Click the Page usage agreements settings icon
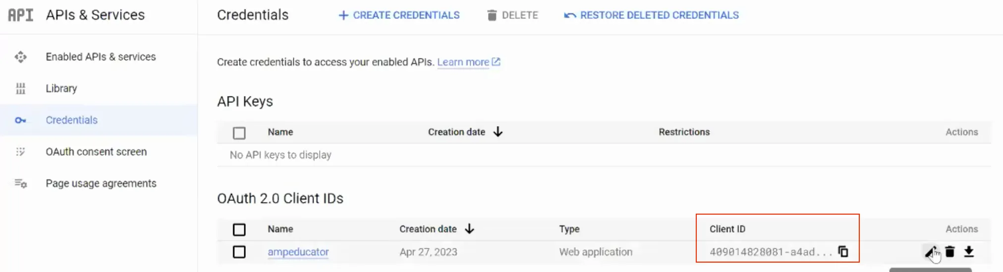This screenshot has height=272, width=1003. (x=20, y=183)
